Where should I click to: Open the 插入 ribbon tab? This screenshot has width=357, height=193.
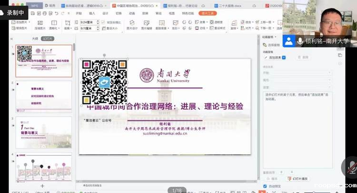click(92, 14)
